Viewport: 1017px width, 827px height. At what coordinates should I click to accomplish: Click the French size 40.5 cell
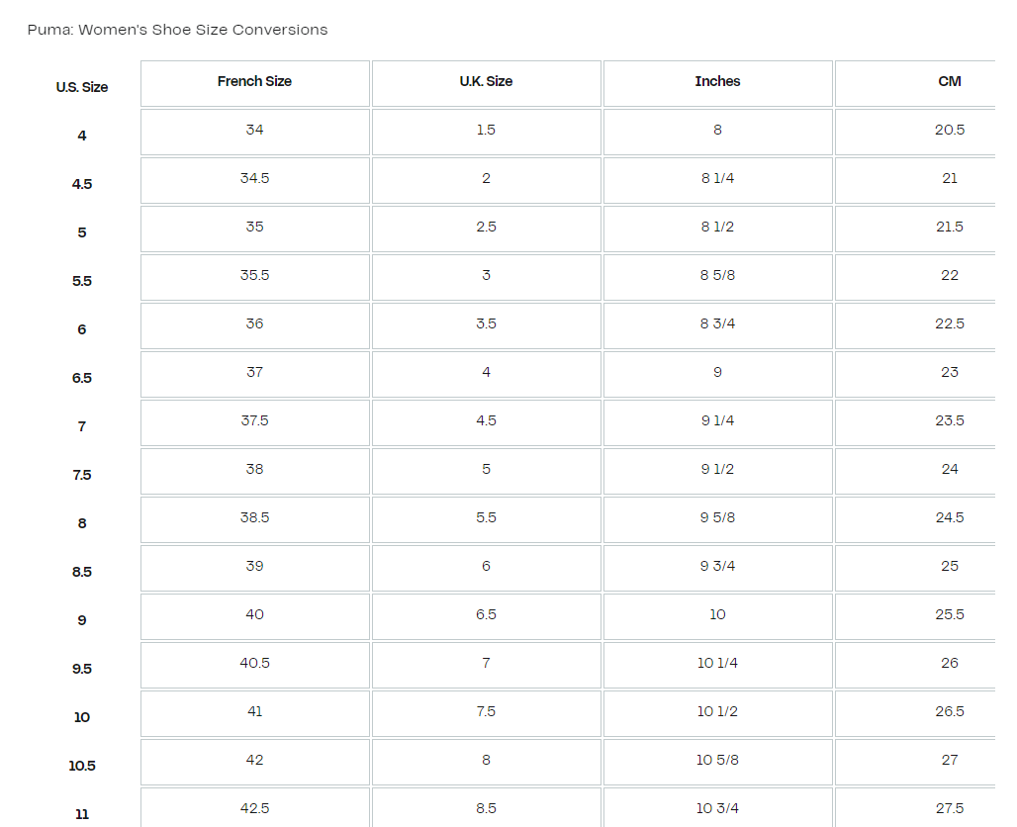254,664
